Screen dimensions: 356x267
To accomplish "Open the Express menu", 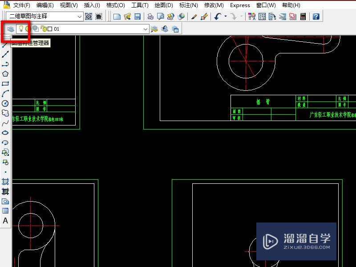I will point(240,5).
